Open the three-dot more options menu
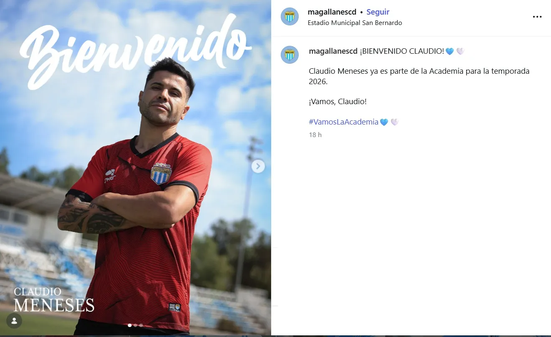This screenshot has height=337, width=551. 537,17
